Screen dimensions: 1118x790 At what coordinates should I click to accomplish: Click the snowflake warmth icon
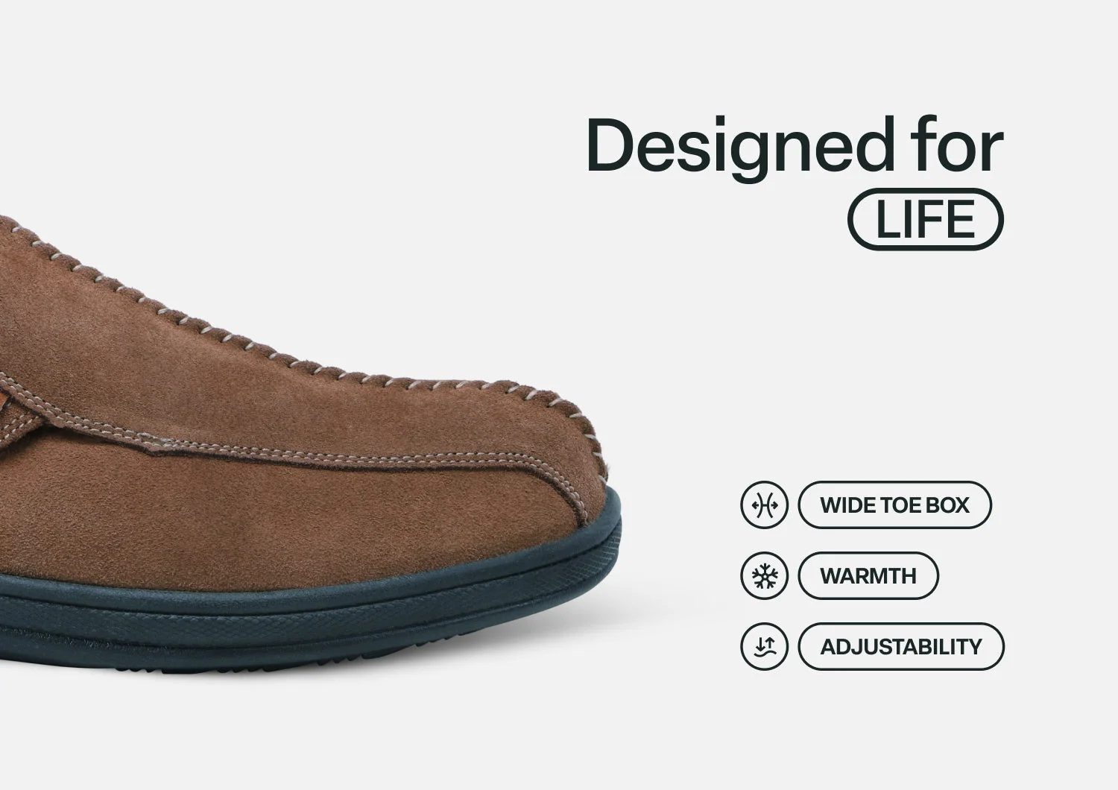click(x=764, y=575)
